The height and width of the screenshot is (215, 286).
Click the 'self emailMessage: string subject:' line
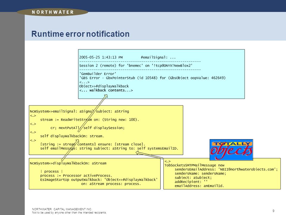[109, 148]
